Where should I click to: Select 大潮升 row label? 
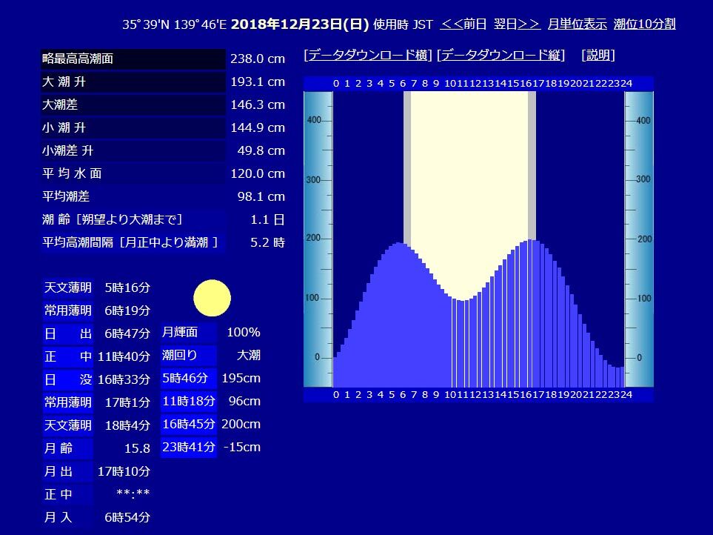[133, 82]
